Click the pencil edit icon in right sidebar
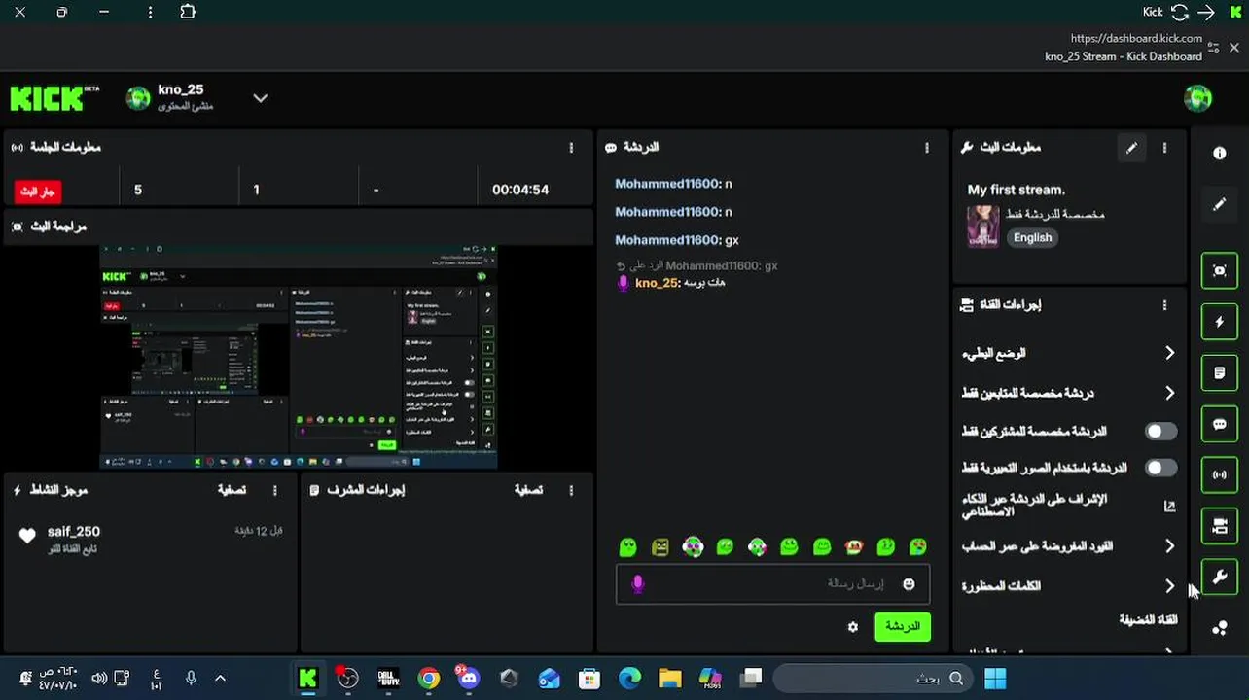The width and height of the screenshot is (1249, 700). click(x=1219, y=204)
